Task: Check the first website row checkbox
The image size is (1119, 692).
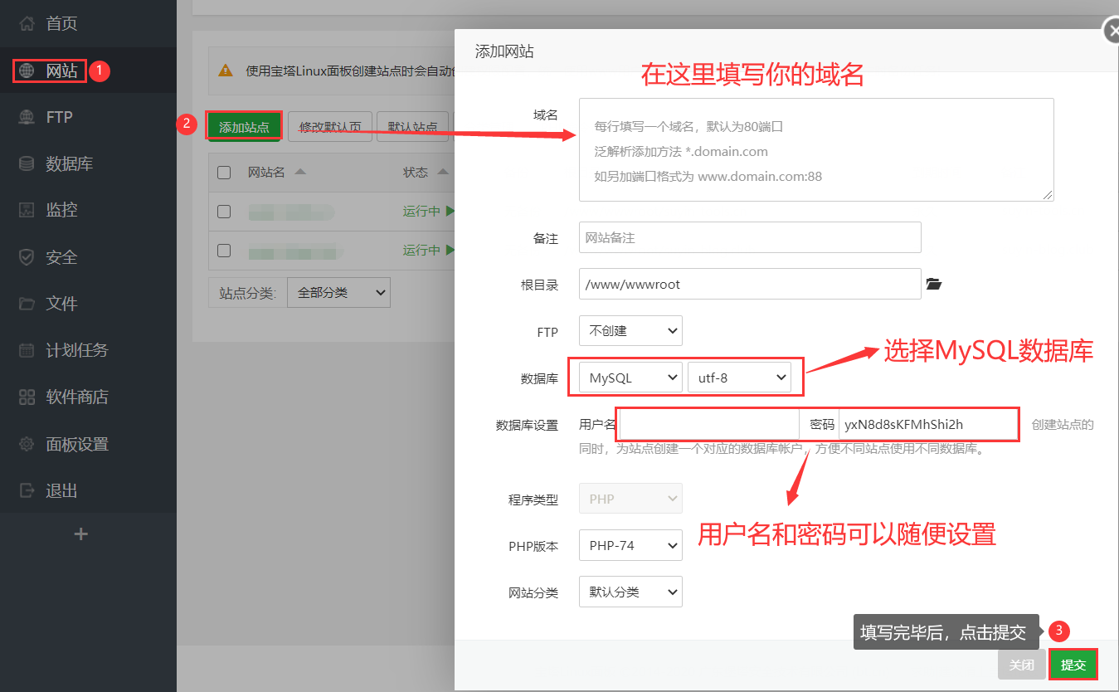Action: pyautogui.click(x=224, y=212)
